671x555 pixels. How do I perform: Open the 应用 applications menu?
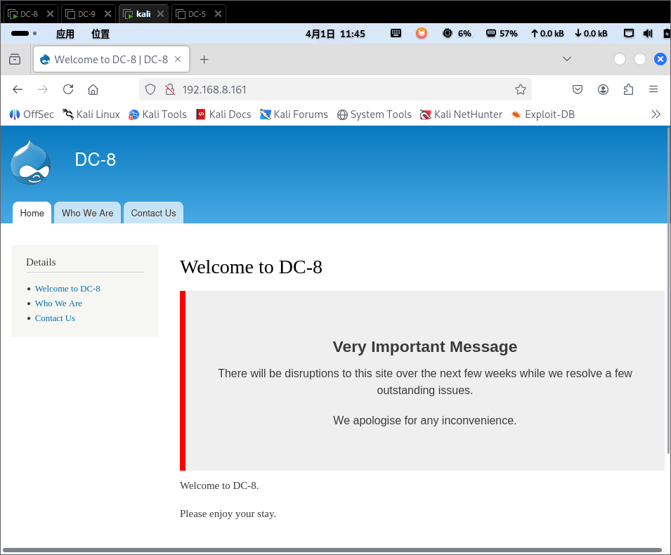point(65,34)
